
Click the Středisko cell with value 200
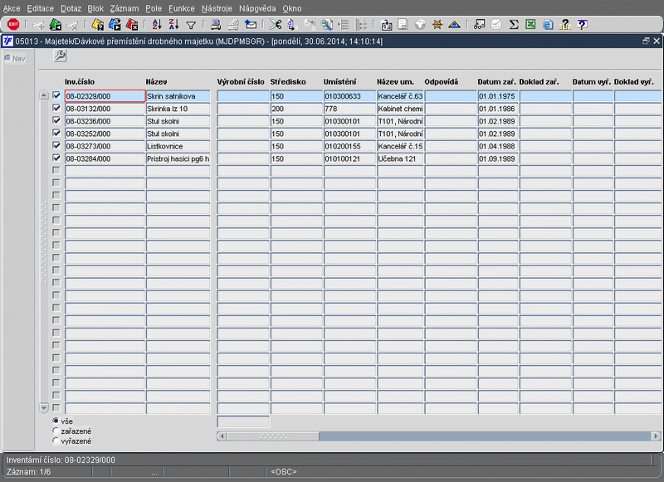click(x=296, y=109)
